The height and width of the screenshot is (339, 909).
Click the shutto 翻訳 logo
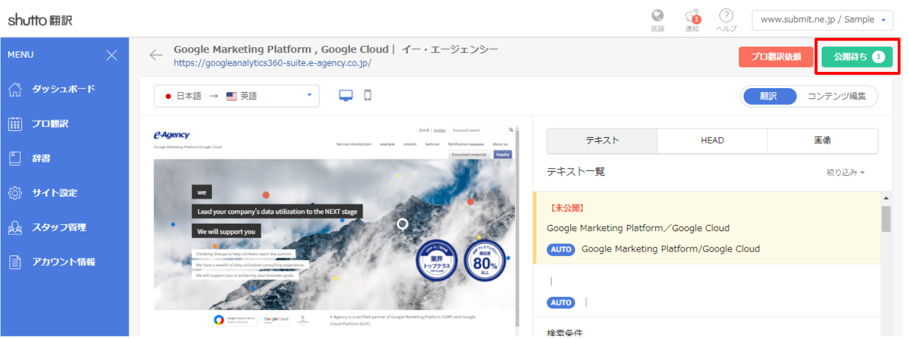[x=40, y=20]
